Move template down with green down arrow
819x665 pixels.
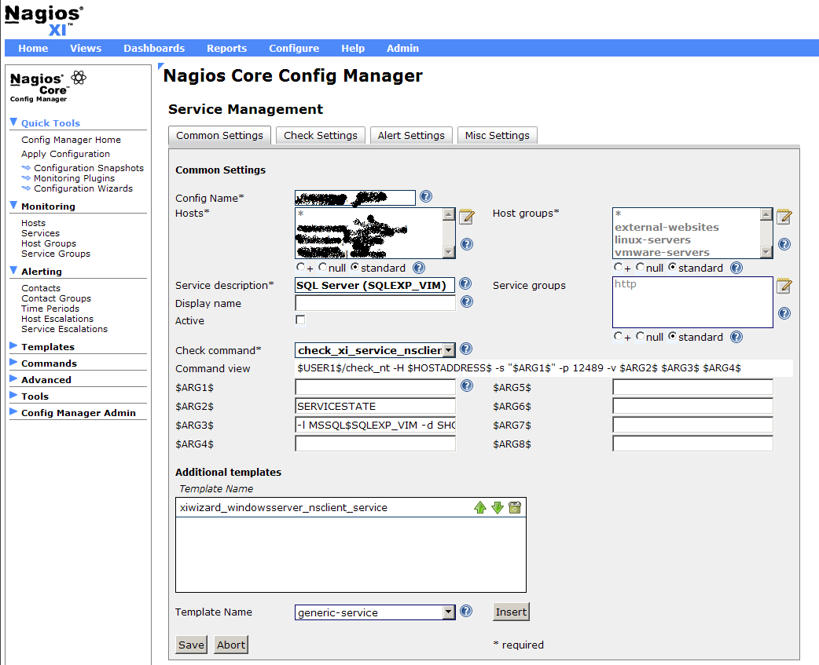pos(498,508)
